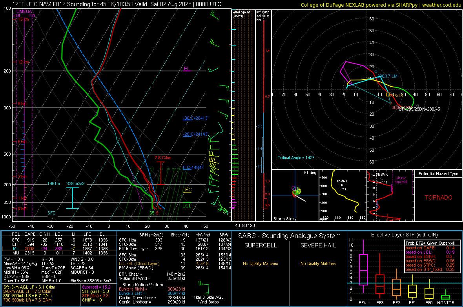Click the 3CAPE = 64 value
463x307 pixels.
click(x=82, y=268)
